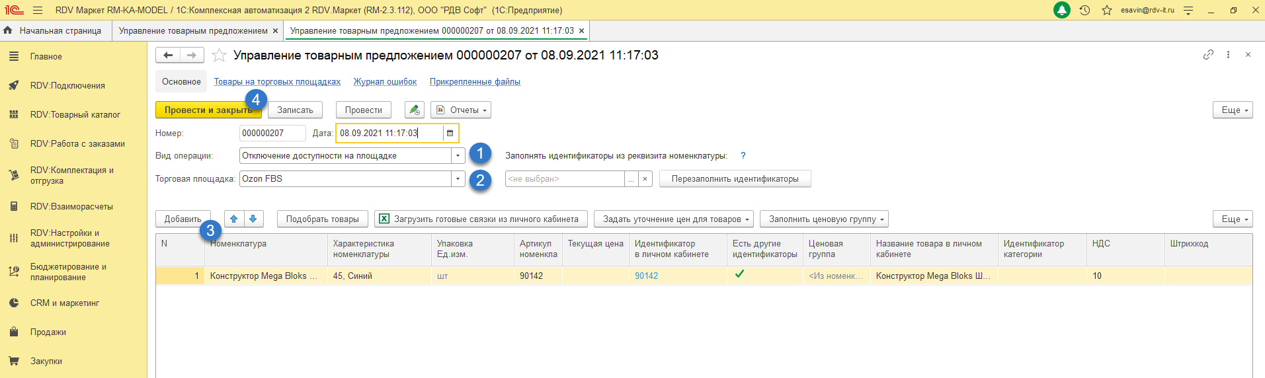Click Провести и закрыть button
The width and height of the screenshot is (1265, 378).
(x=208, y=110)
